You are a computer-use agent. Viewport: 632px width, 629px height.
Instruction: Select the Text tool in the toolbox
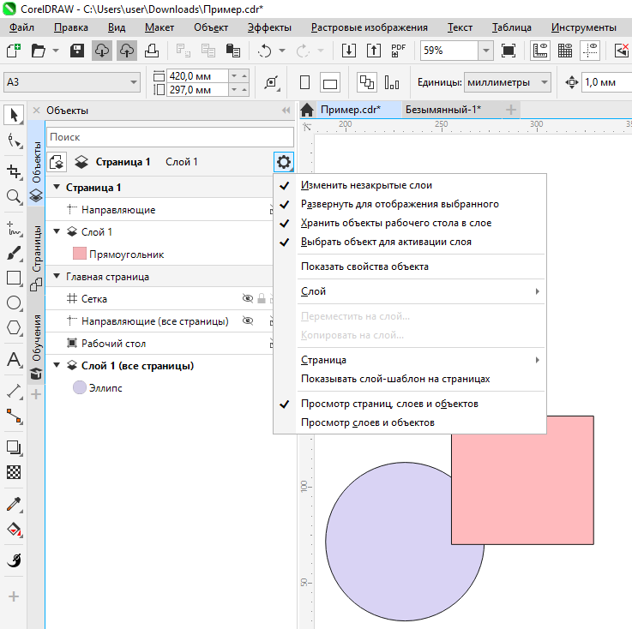click(14, 360)
